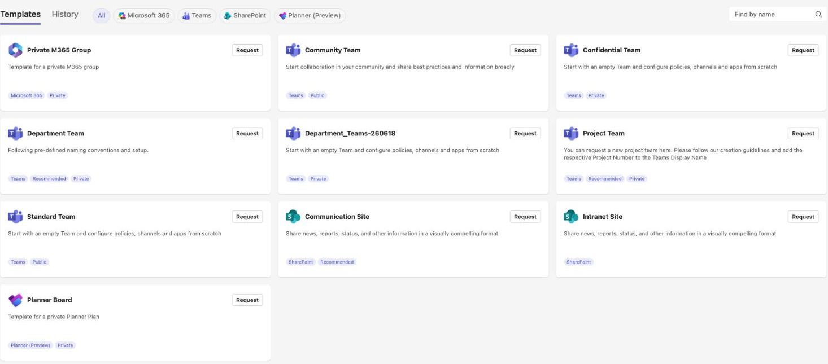Switch to the History tab
Image resolution: width=828 pixels, height=364 pixels.
click(x=65, y=14)
